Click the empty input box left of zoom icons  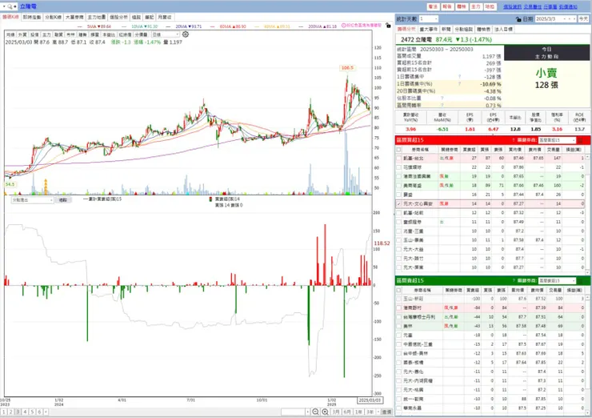[x=293, y=412]
